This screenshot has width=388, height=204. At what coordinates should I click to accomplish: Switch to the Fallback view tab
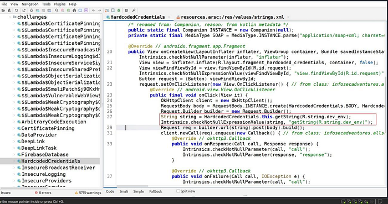[x=156, y=191]
